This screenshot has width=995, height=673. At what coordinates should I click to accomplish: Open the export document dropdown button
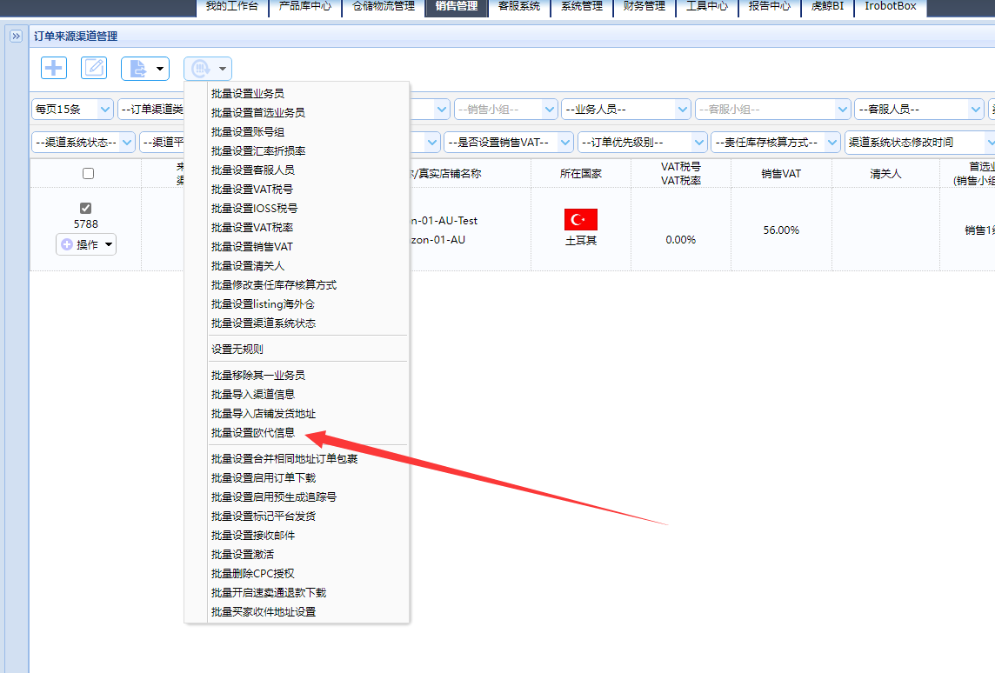coord(145,69)
